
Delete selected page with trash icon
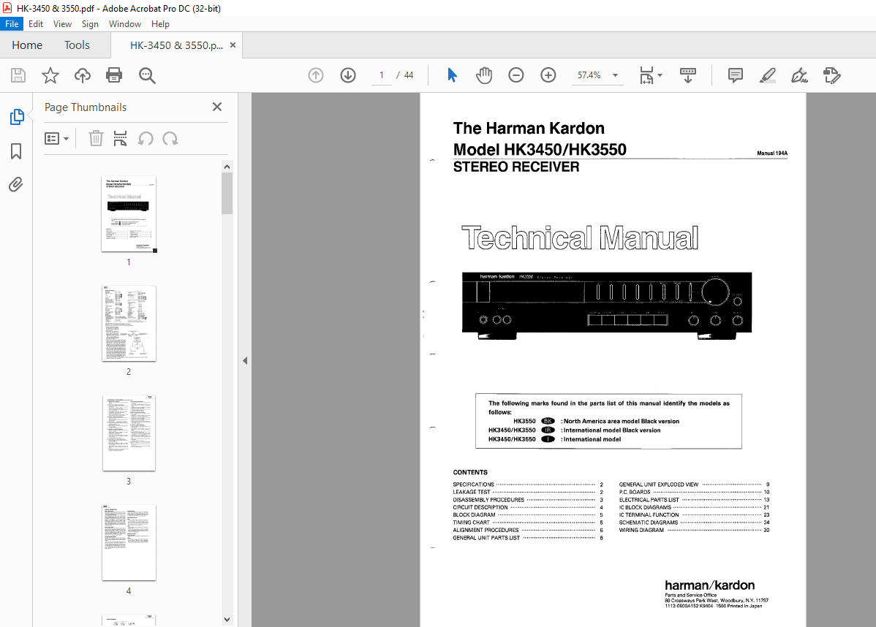96,138
